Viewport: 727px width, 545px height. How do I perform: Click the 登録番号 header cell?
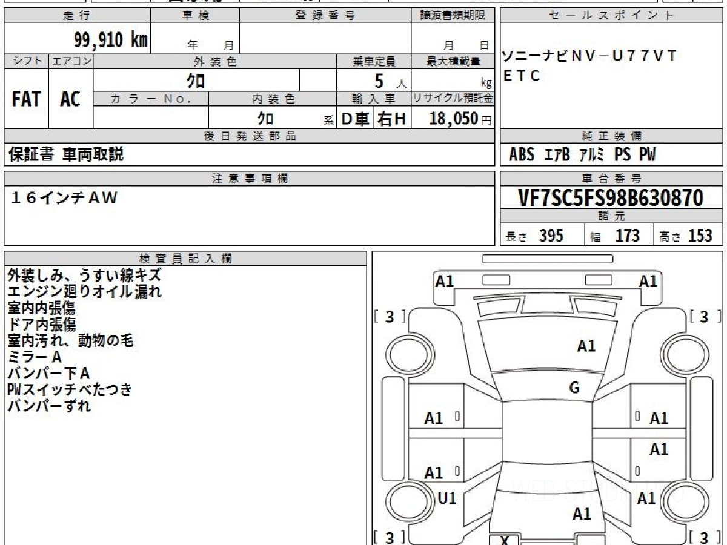click(325, 16)
